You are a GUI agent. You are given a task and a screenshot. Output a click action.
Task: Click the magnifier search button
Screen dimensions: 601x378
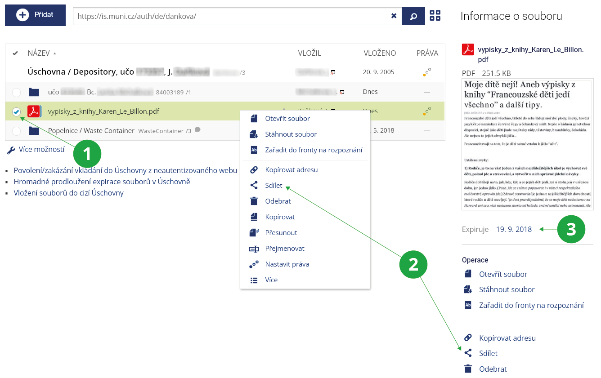pos(413,16)
